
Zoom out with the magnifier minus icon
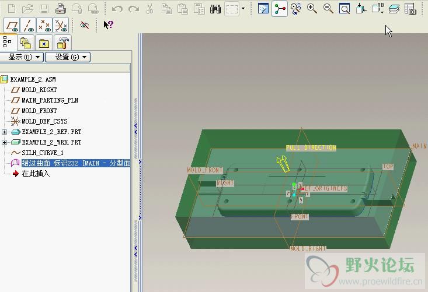pos(328,9)
